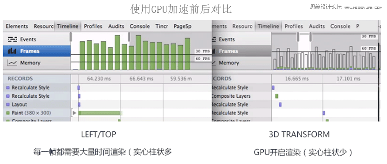Click purple square icon beside Layout record
The height and width of the screenshot is (164, 387).
tap(8, 104)
